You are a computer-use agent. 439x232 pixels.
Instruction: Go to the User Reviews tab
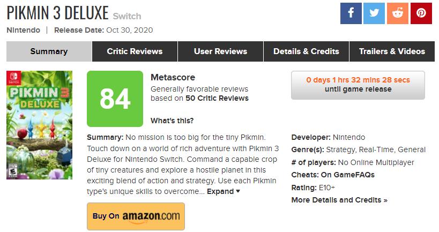coord(220,51)
